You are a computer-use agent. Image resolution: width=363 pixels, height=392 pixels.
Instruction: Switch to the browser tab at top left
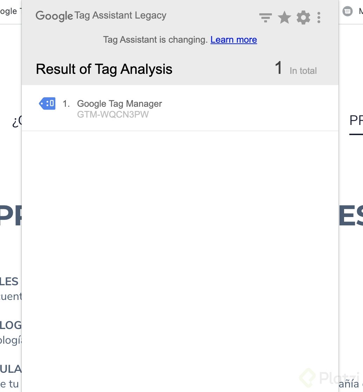(x=10, y=11)
